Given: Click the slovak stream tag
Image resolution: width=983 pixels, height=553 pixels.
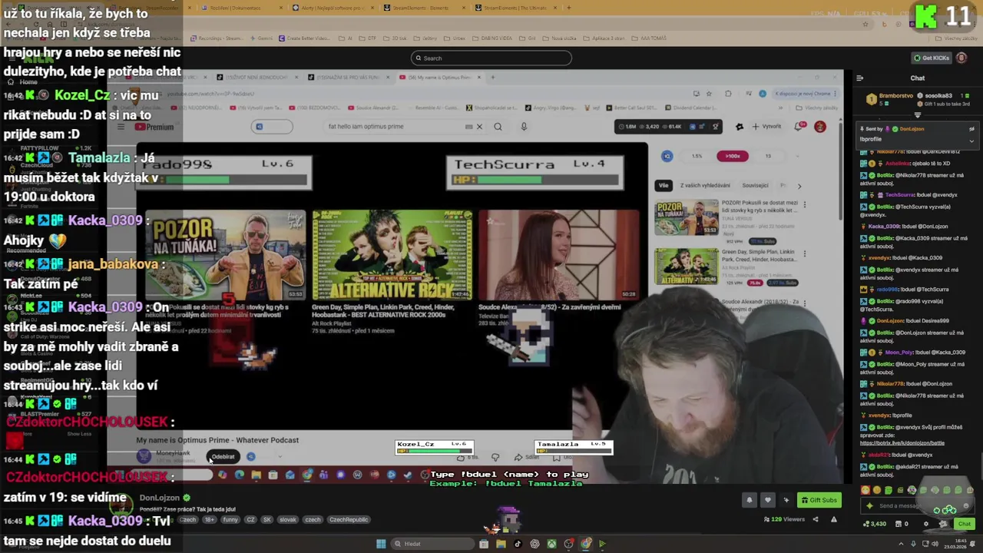Looking at the screenshot, I should pos(288,520).
